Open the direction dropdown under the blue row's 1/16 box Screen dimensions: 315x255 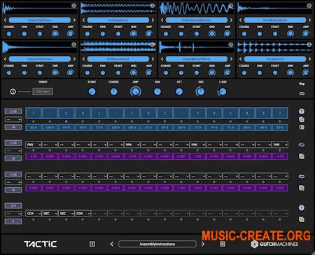[x=13, y=120]
